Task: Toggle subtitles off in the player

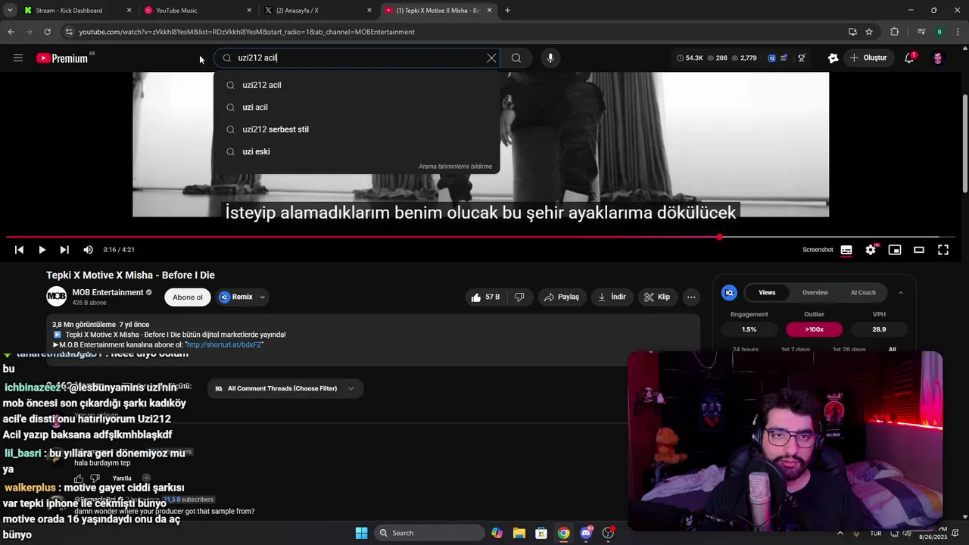Action: click(x=846, y=250)
